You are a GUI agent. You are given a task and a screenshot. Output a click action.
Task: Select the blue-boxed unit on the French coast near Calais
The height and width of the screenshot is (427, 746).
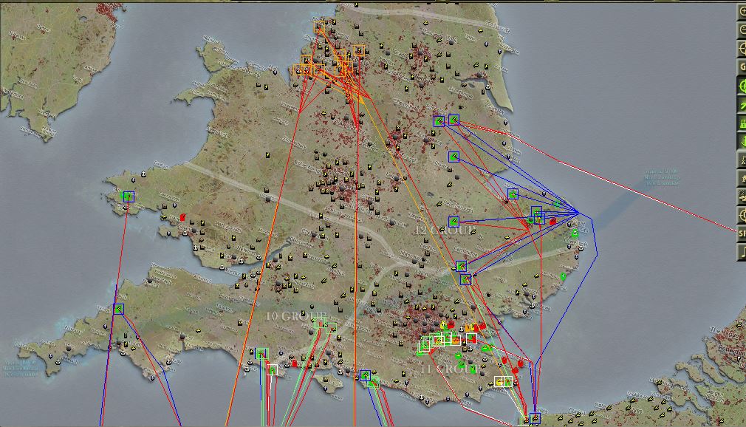coord(535,418)
